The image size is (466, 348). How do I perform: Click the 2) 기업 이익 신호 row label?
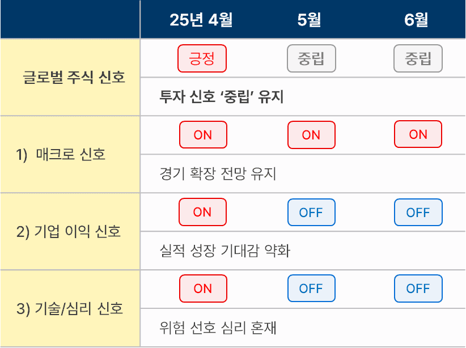[x=69, y=231]
